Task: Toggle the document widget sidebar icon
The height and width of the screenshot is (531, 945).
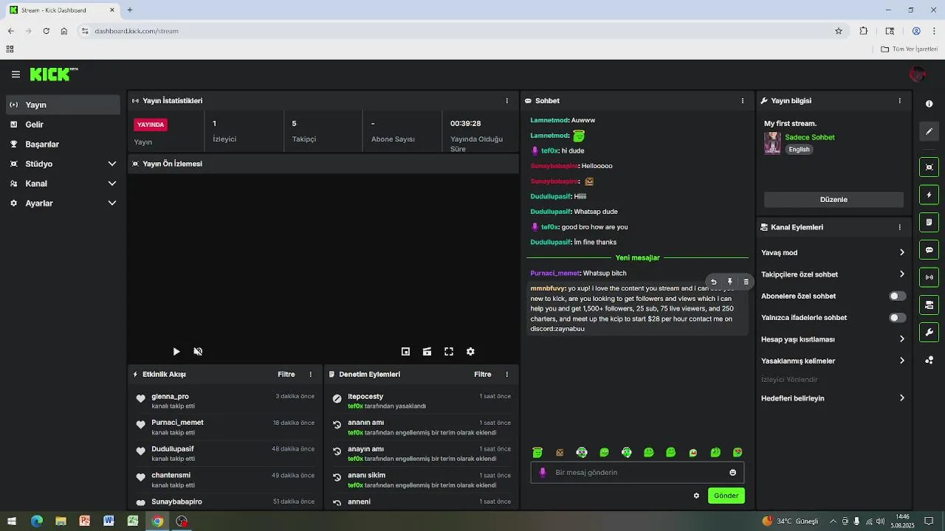Action: [929, 222]
